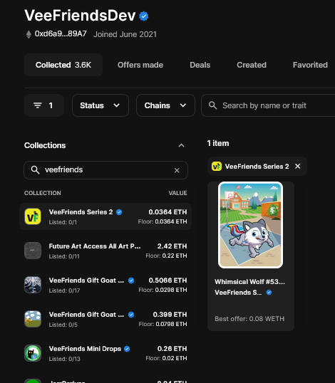Click the COLLECTION column header

click(x=43, y=193)
